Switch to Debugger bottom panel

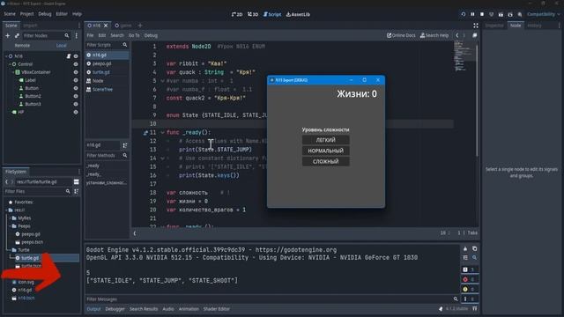[x=115, y=309]
